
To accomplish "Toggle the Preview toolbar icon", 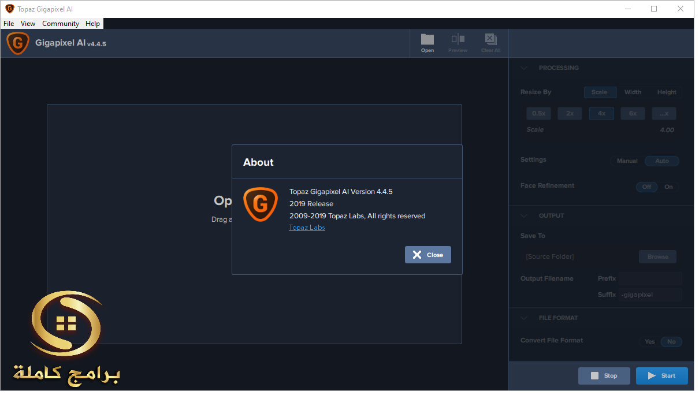I will (458, 43).
